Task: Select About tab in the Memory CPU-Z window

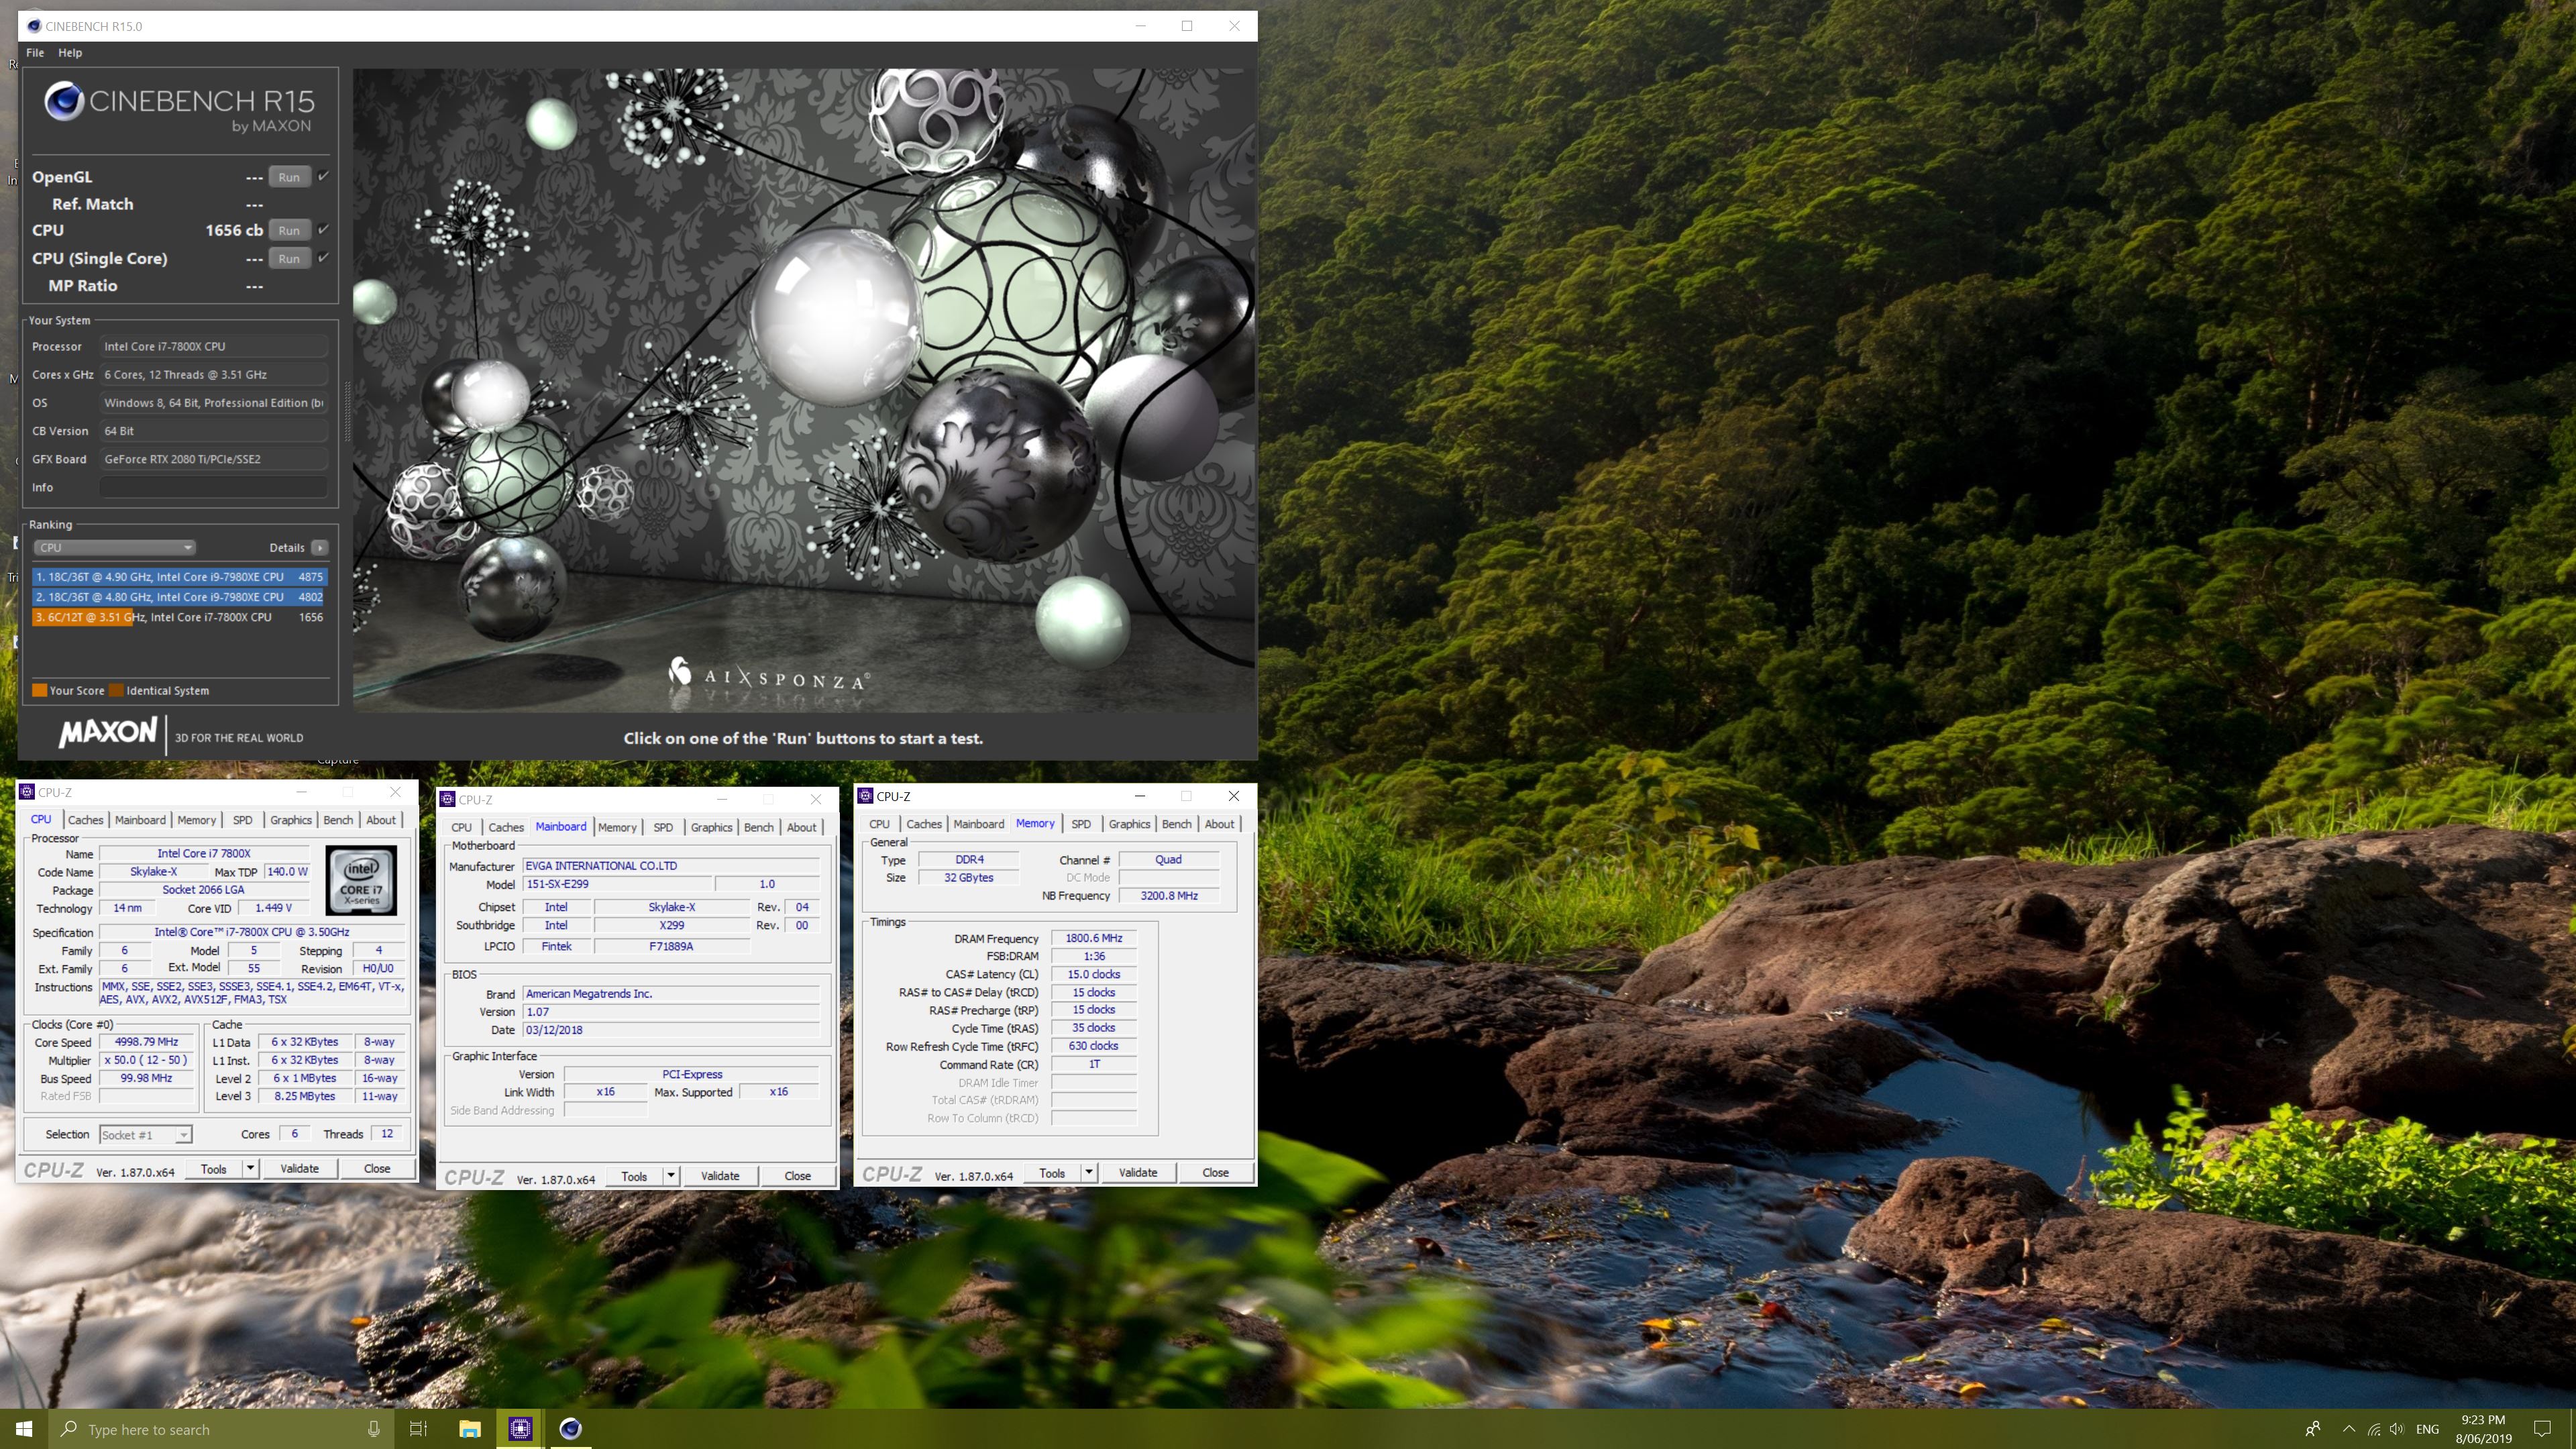Action: (x=1219, y=824)
